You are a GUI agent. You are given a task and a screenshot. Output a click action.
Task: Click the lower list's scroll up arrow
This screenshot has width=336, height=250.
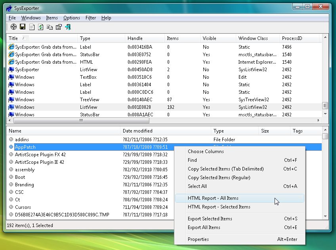(x=325, y=130)
